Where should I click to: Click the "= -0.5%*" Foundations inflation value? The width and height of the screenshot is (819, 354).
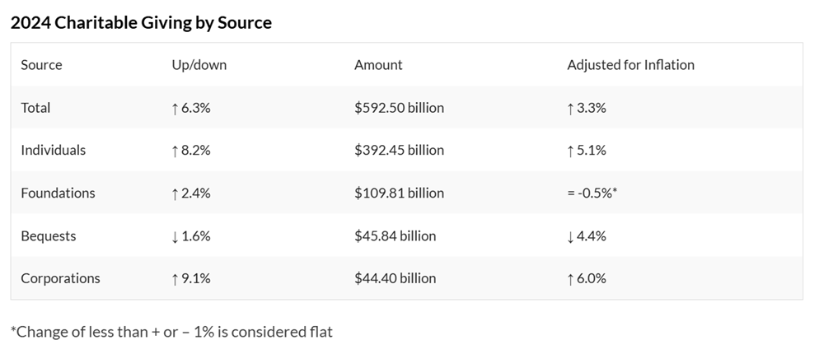592,193
